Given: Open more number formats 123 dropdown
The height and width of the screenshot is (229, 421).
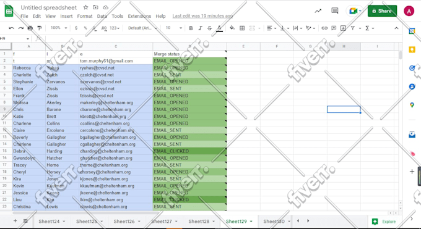Looking at the screenshot, I should (x=115, y=28).
